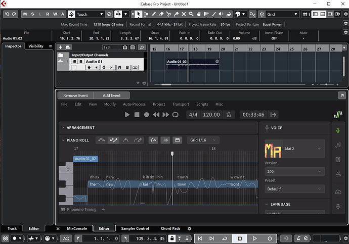
Task: Open the Scripts menu
Action: pos(202,104)
